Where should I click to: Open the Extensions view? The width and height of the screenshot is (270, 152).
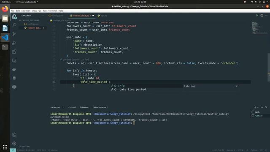pos(14,52)
